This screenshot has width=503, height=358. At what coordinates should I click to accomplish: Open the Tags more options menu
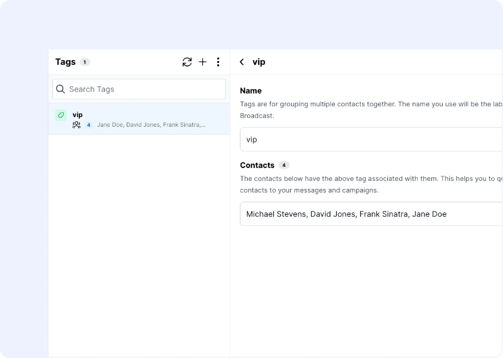(218, 62)
